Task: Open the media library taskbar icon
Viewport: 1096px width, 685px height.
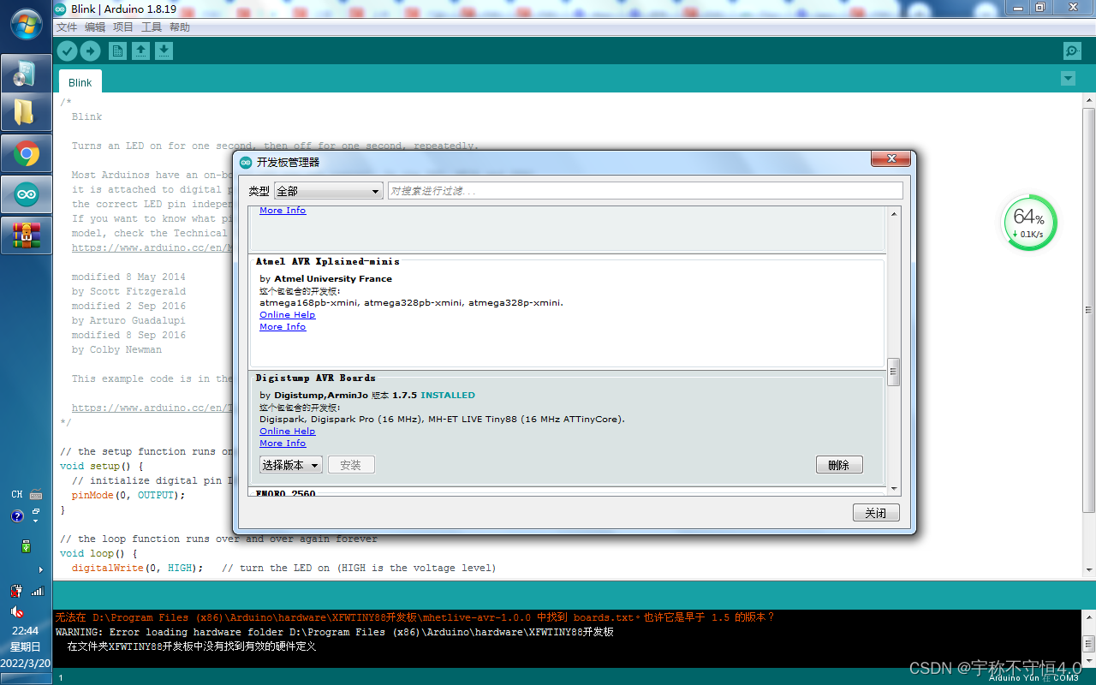Action: point(26,74)
